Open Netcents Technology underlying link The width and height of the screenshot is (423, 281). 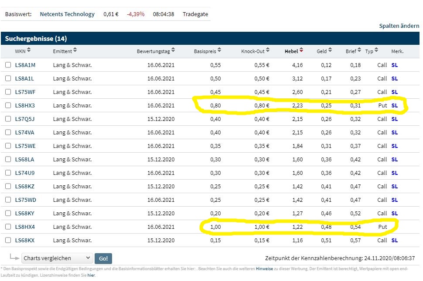pyautogui.click(x=67, y=14)
